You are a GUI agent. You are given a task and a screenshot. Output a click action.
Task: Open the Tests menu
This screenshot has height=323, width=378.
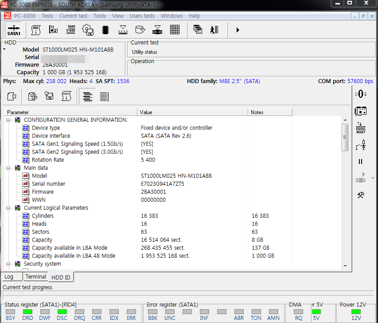47,16
